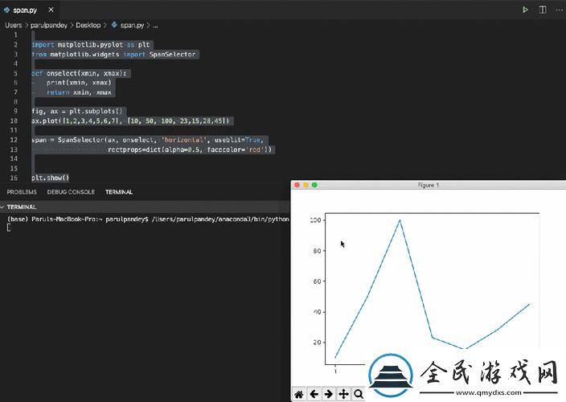
Task: Click line number 16 in the gutter
Action: click(14, 178)
